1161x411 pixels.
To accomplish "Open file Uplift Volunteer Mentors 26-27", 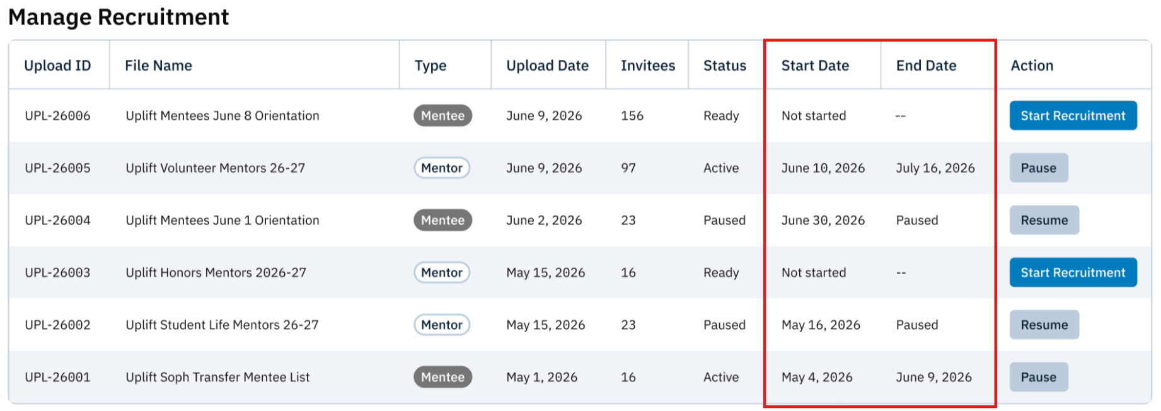I will click(215, 168).
